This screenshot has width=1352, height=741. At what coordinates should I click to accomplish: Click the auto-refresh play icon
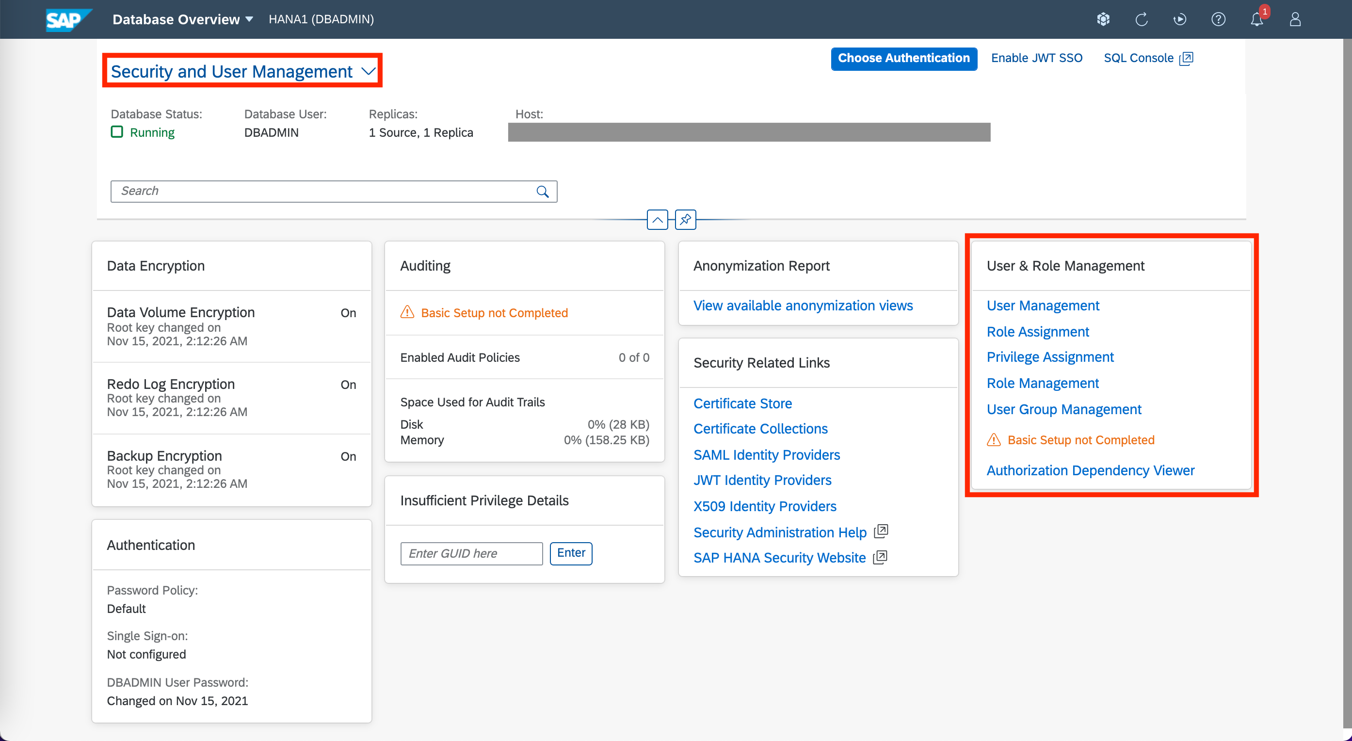point(1179,19)
